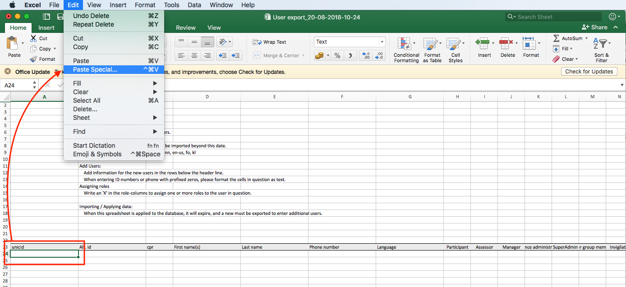Image resolution: width=626 pixels, height=287 pixels.
Task: Choose Emoji & Symbols in Edit menu
Action: [x=114, y=154]
